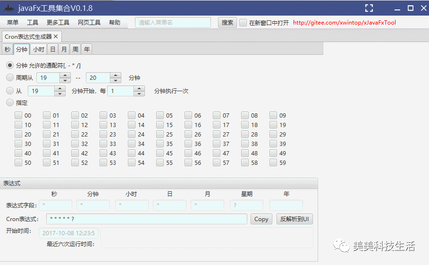The image size is (429, 265).
Task: Increase the 周期从 start value of 19
Action: coord(65,75)
